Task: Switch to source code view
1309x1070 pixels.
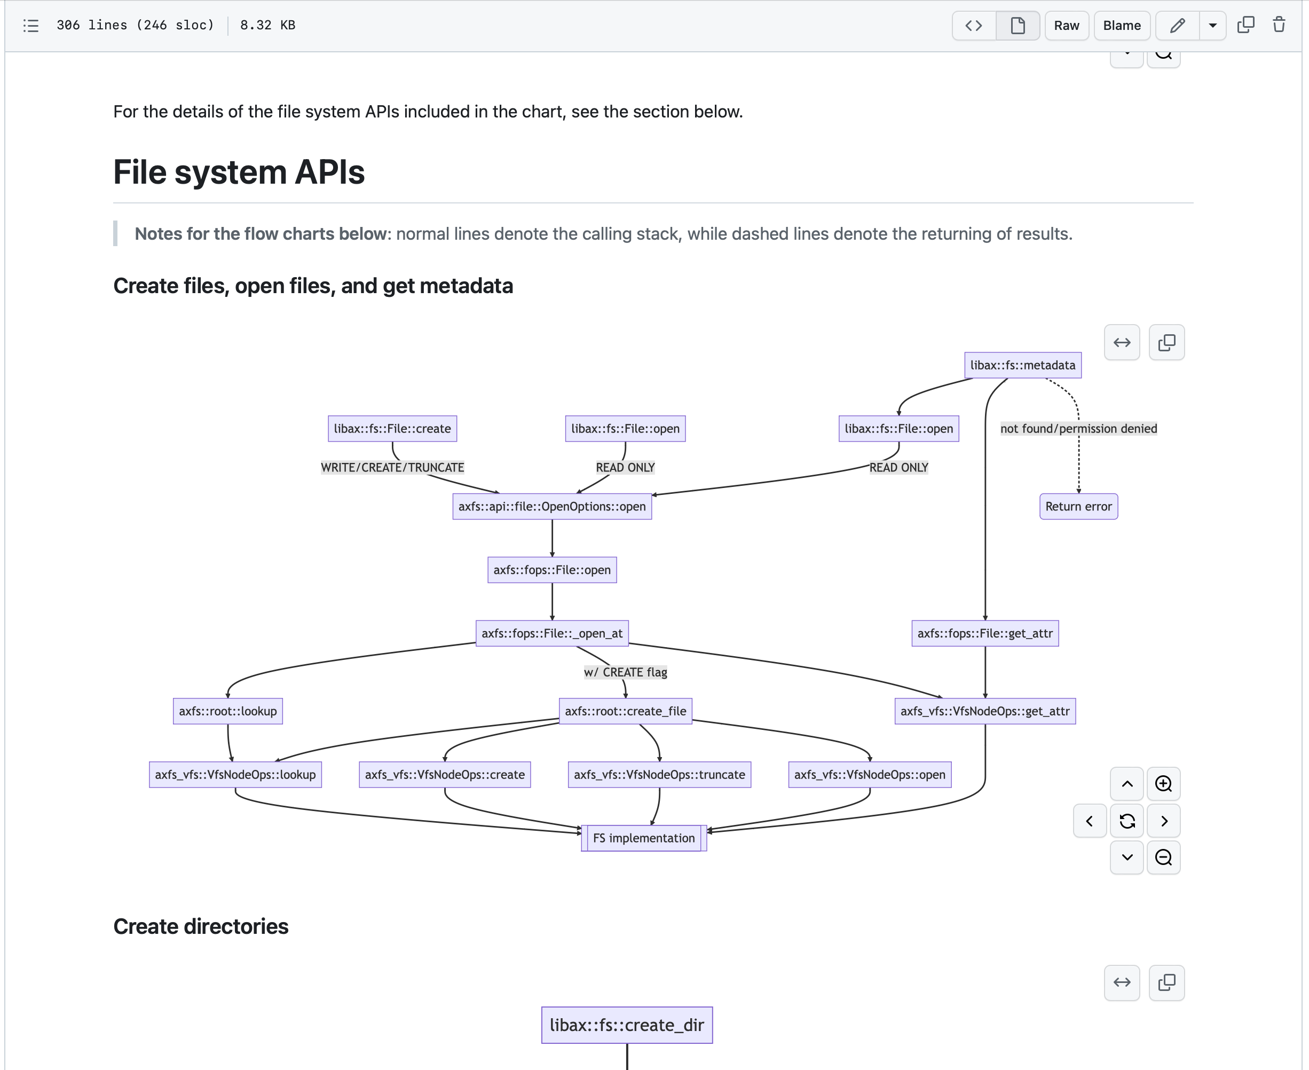Action: click(x=974, y=25)
